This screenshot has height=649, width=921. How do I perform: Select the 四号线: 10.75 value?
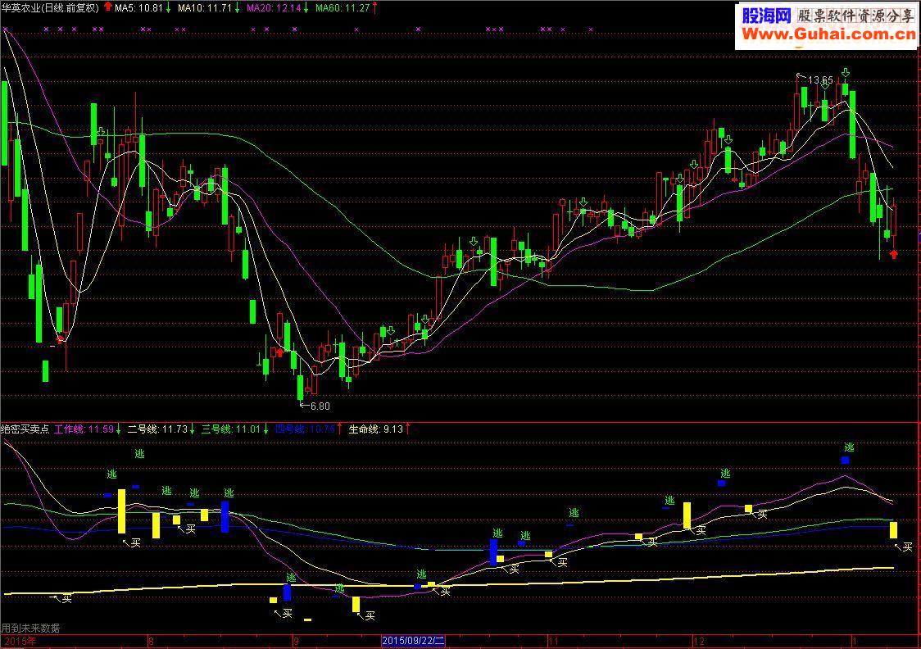[x=305, y=429]
